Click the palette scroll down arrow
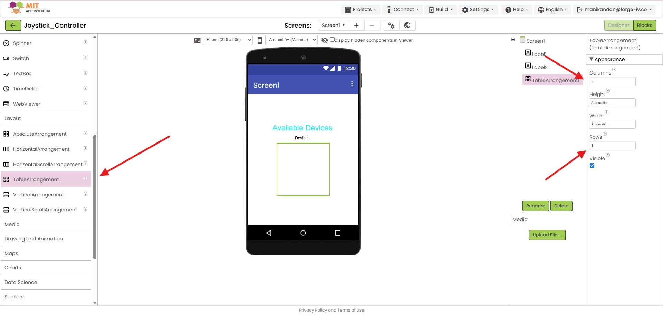663x315 pixels. (x=95, y=303)
